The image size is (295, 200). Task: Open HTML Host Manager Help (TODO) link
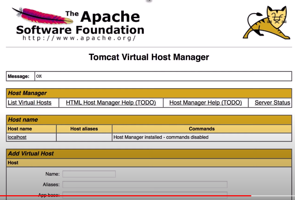(111, 103)
